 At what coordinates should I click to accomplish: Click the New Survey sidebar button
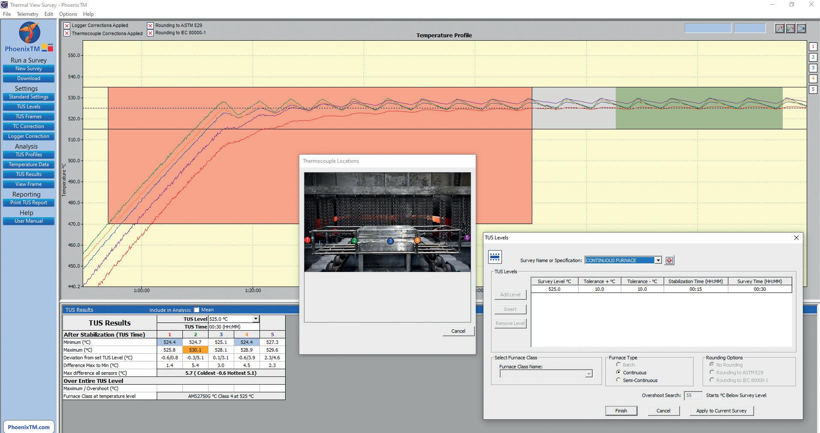click(29, 69)
